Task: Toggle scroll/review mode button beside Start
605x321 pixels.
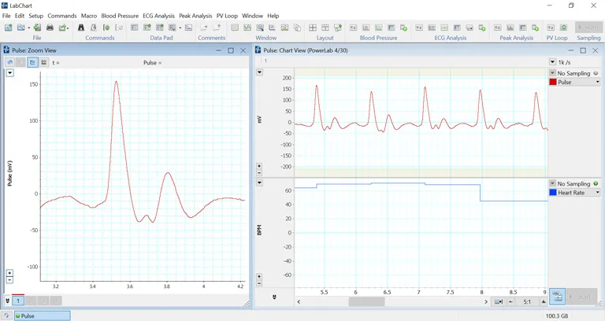Action: [557, 296]
